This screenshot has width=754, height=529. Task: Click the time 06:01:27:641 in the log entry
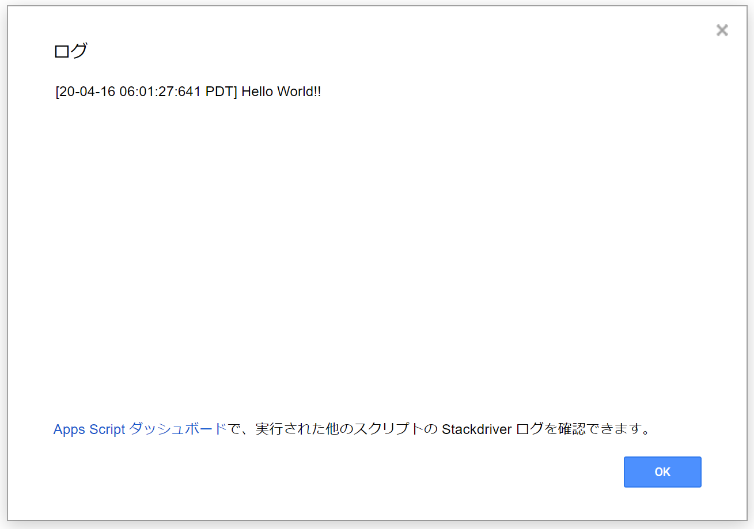pyautogui.click(x=160, y=92)
